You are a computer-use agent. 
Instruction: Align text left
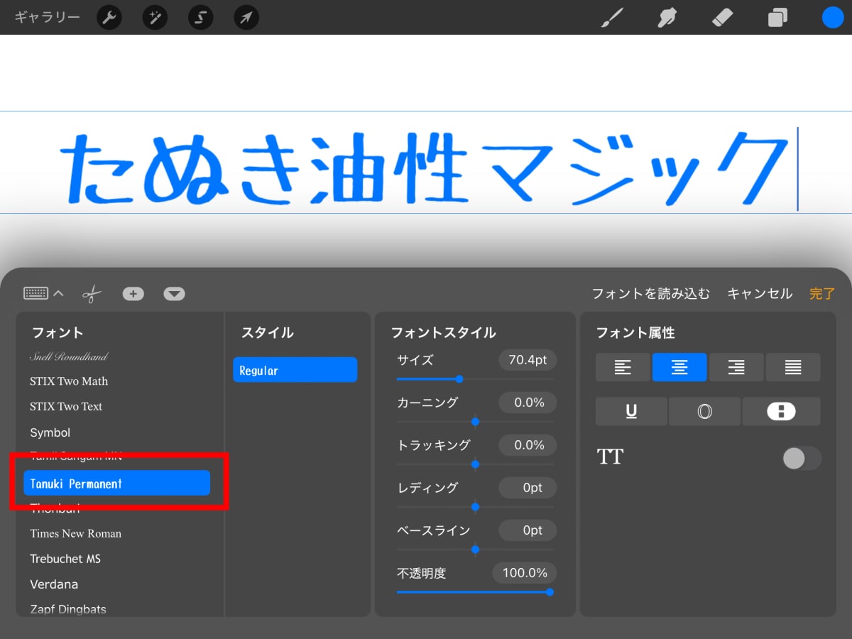(623, 367)
